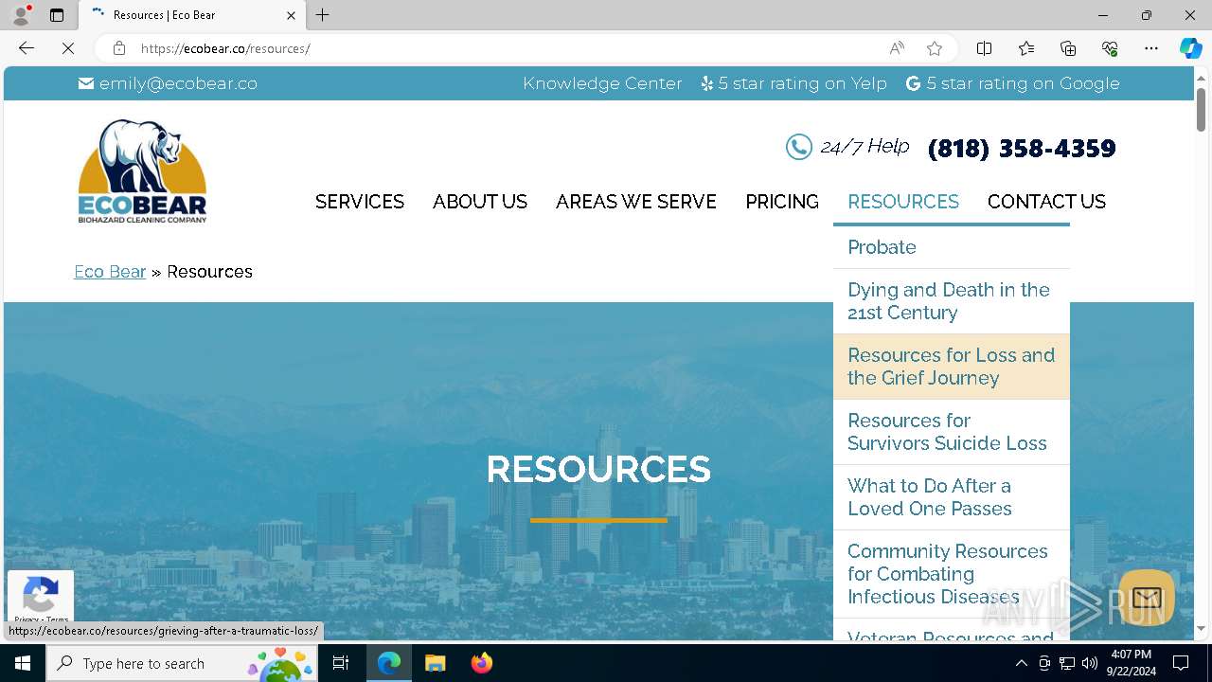The height and width of the screenshot is (682, 1212).
Task: Click the Eco Bear breadcrumb link
Action: pyautogui.click(x=110, y=272)
